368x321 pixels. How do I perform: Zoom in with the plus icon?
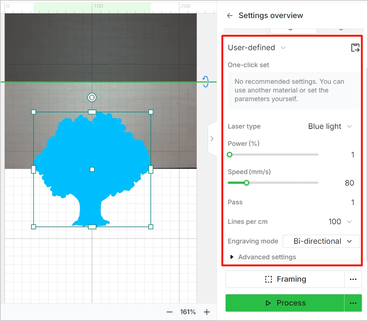[x=207, y=312]
